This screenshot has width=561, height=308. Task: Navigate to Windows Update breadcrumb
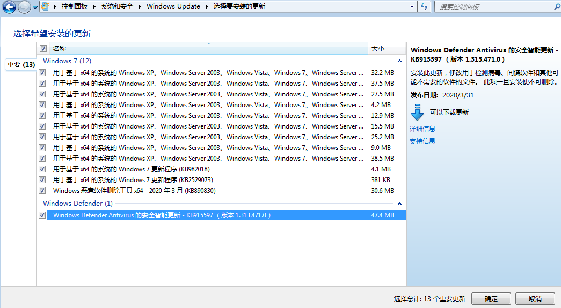pos(173,6)
